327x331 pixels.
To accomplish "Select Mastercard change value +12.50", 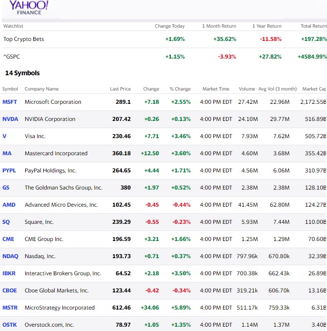I will pos(150,153).
